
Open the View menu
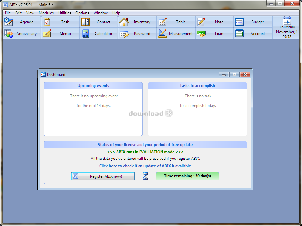[30, 13]
